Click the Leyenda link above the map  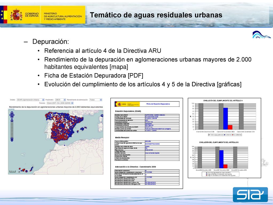[11, 109]
